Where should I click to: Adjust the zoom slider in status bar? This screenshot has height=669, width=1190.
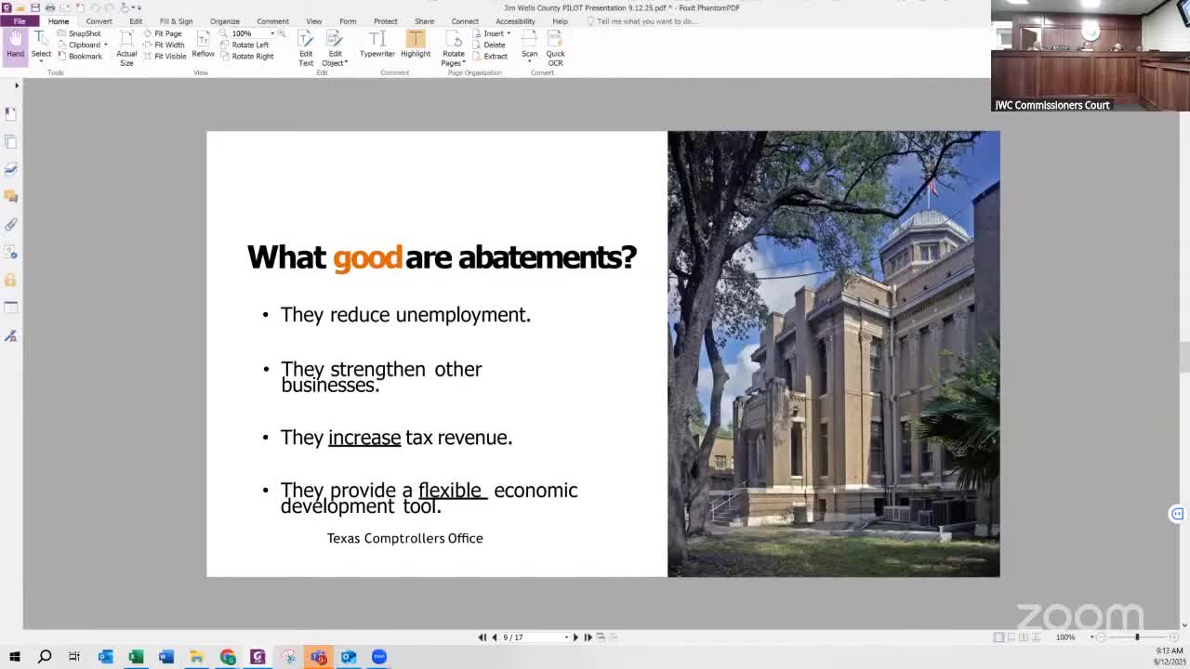1136,637
